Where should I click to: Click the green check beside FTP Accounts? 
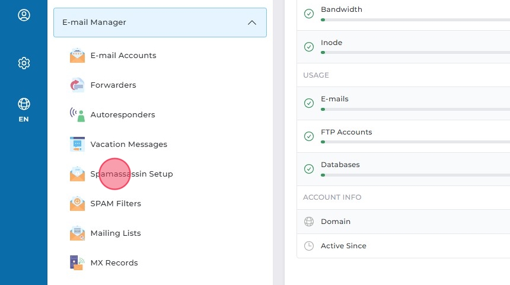pyautogui.click(x=309, y=136)
